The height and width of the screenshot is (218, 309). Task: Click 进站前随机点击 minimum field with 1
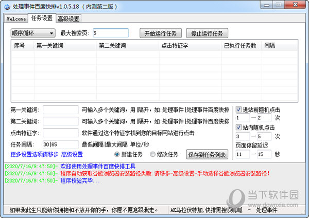[243, 118]
